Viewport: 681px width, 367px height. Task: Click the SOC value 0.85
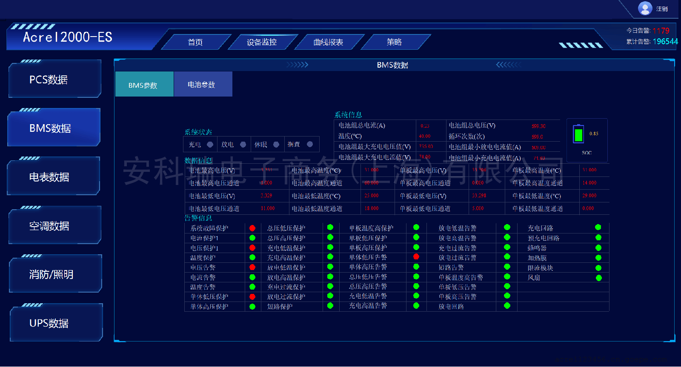click(x=594, y=134)
